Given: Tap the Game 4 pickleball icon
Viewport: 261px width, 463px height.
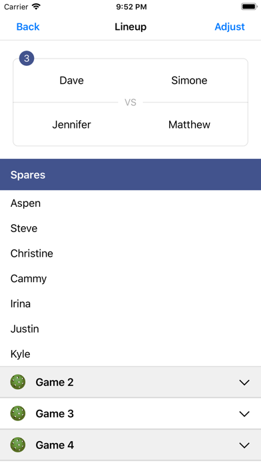Looking at the screenshot, I should (18, 445).
